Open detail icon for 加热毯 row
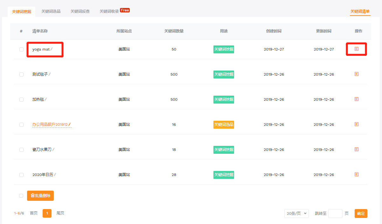The width and height of the screenshot is (382, 224). pos(357,99)
